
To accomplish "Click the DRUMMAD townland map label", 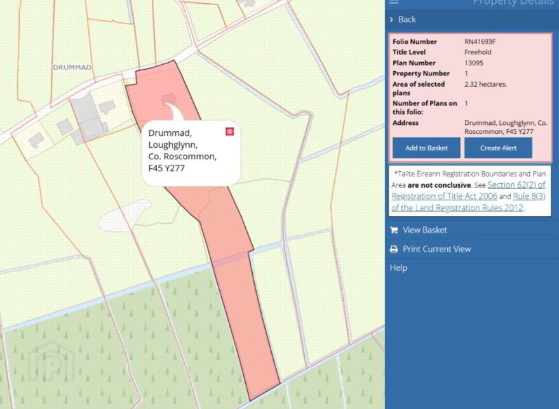I will point(72,67).
